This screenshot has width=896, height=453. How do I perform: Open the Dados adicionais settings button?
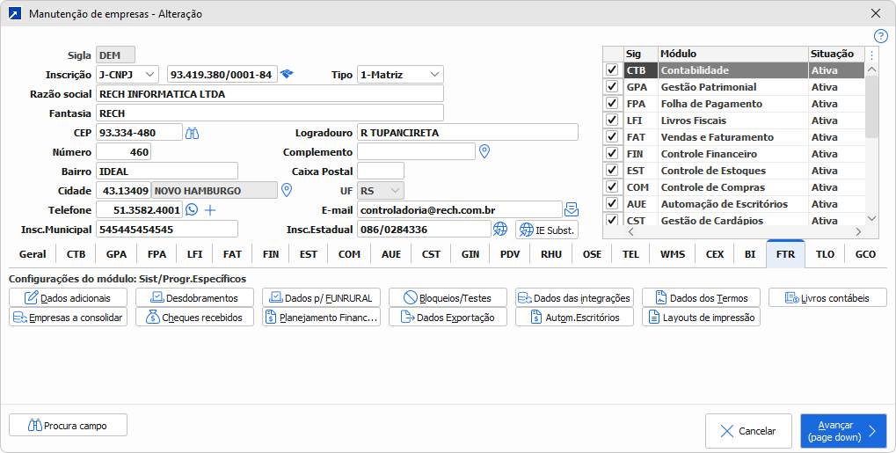click(68, 298)
